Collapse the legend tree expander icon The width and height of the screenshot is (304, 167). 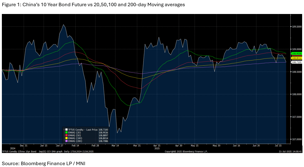64,129
